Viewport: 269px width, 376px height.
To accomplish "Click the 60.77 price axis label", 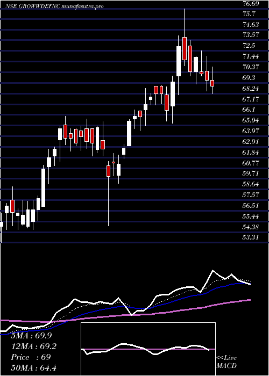I will click(251, 163).
